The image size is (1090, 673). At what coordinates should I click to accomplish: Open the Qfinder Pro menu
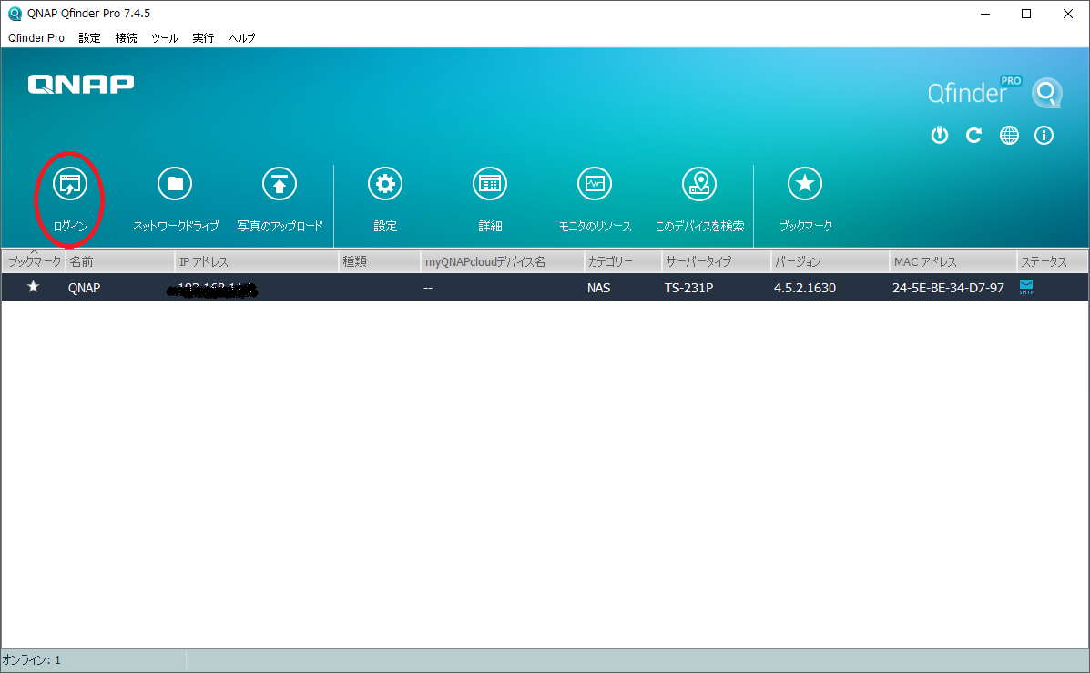(x=36, y=38)
